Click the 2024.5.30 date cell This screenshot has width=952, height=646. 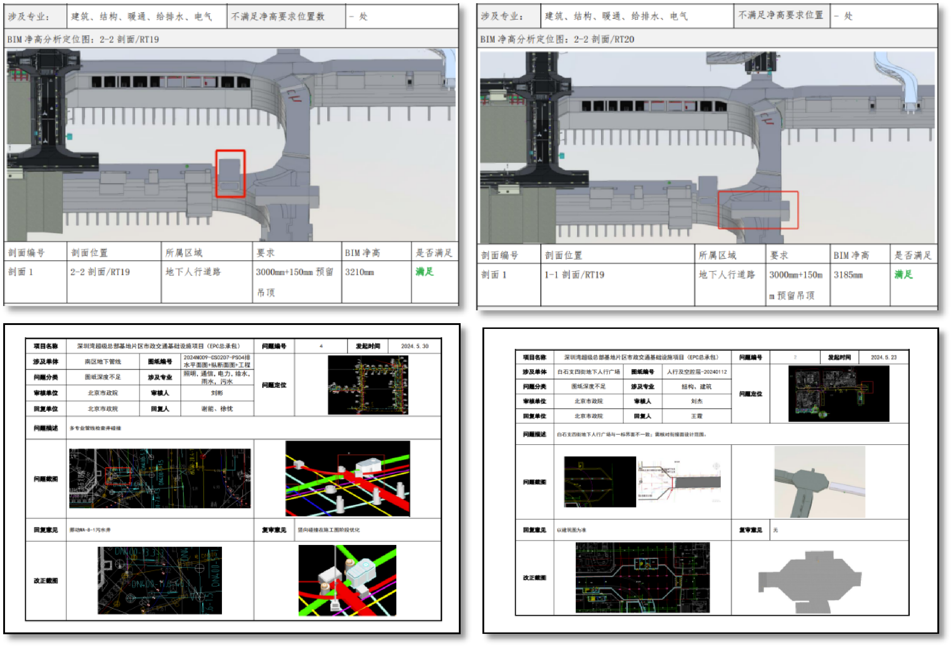415,346
